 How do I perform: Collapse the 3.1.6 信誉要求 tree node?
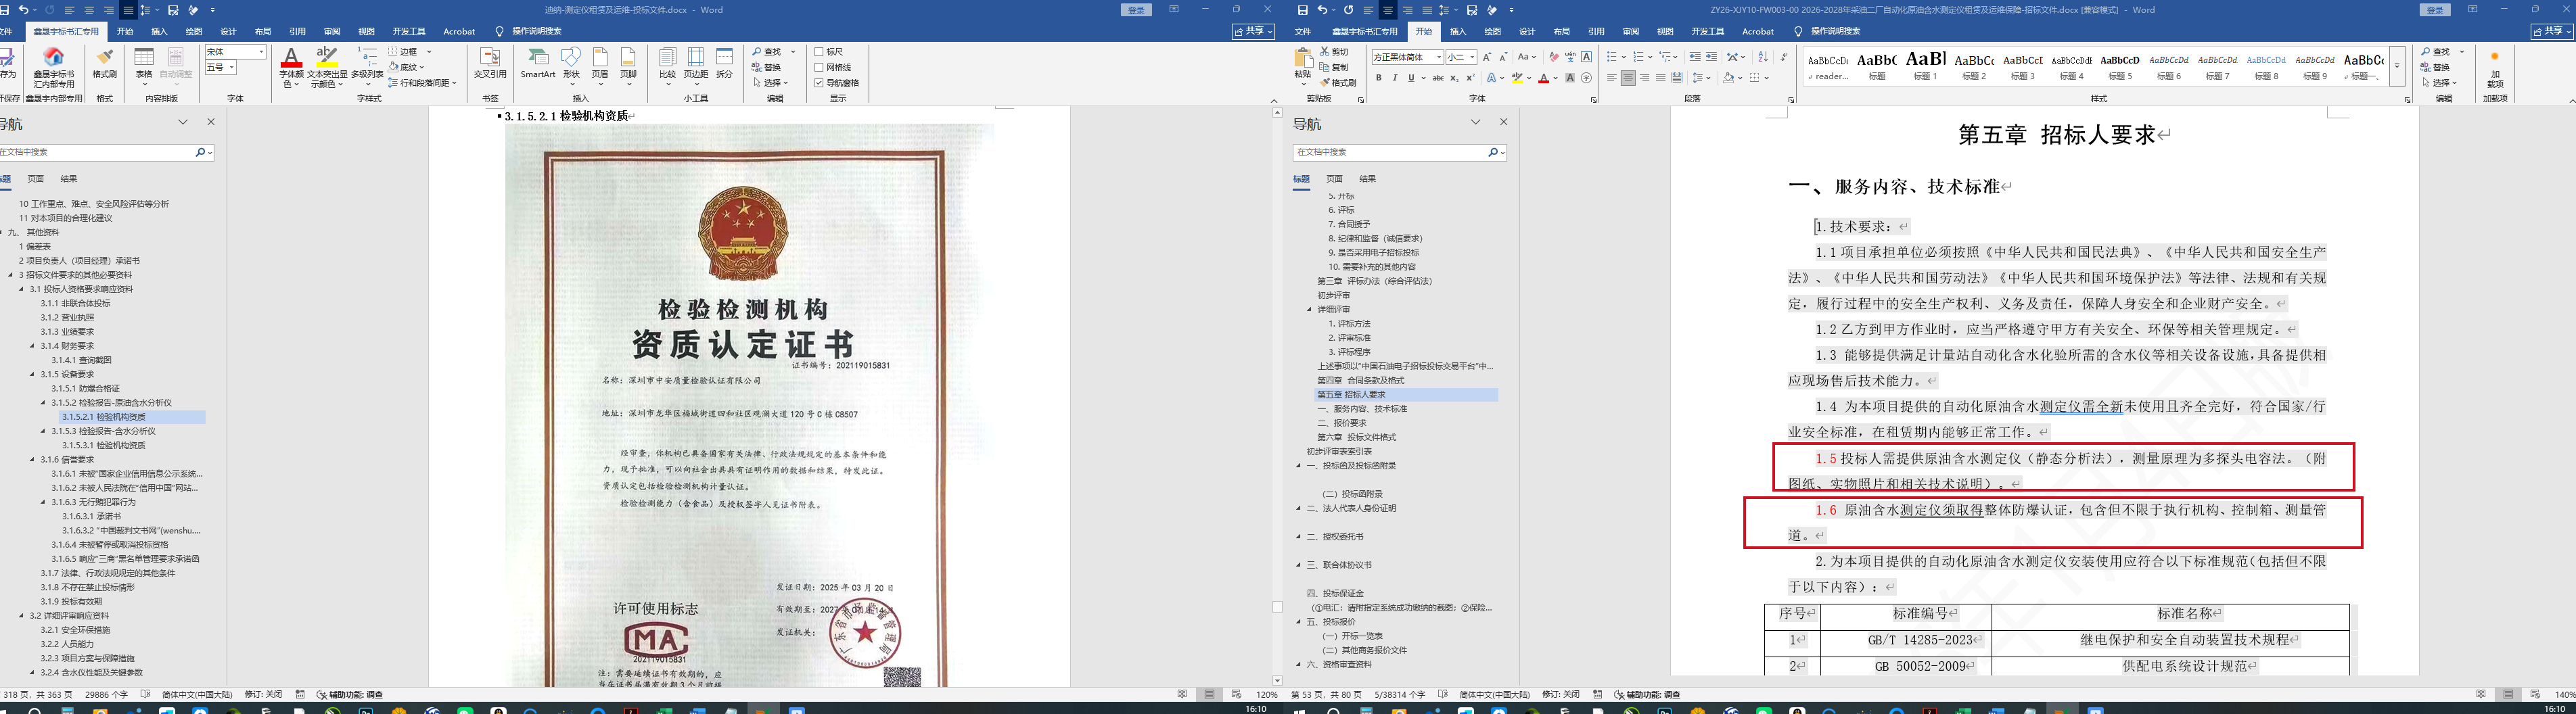click(x=33, y=460)
